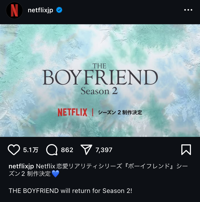Tap the THE BOYFRIEND title text in image

point(100,74)
